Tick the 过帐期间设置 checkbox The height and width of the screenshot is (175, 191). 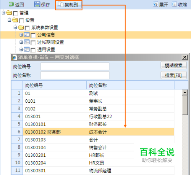pyautogui.click(x=33, y=43)
